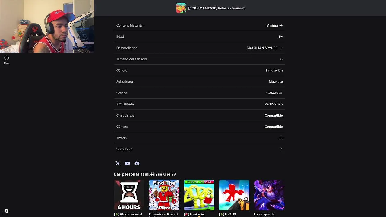Click the Magnate subgenre value
The width and height of the screenshot is (386, 217).
(276, 82)
